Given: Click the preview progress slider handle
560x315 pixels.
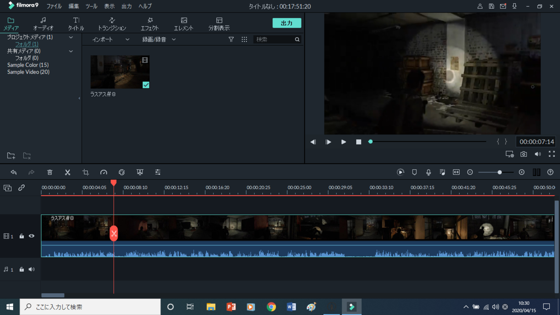Looking at the screenshot, I should click(371, 141).
